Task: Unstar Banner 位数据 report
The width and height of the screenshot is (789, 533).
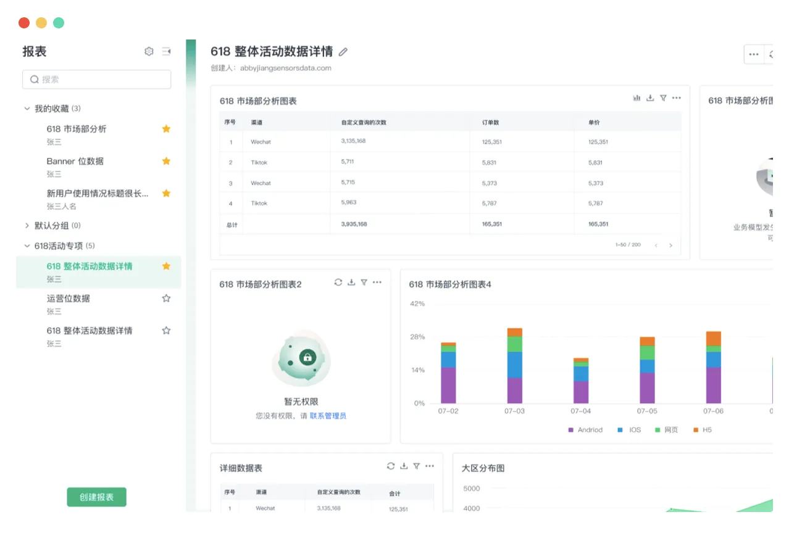Action: click(x=166, y=161)
